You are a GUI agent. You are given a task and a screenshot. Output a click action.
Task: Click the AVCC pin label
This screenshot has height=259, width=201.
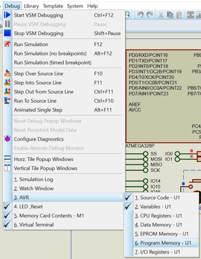pyautogui.click(x=135, y=110)
